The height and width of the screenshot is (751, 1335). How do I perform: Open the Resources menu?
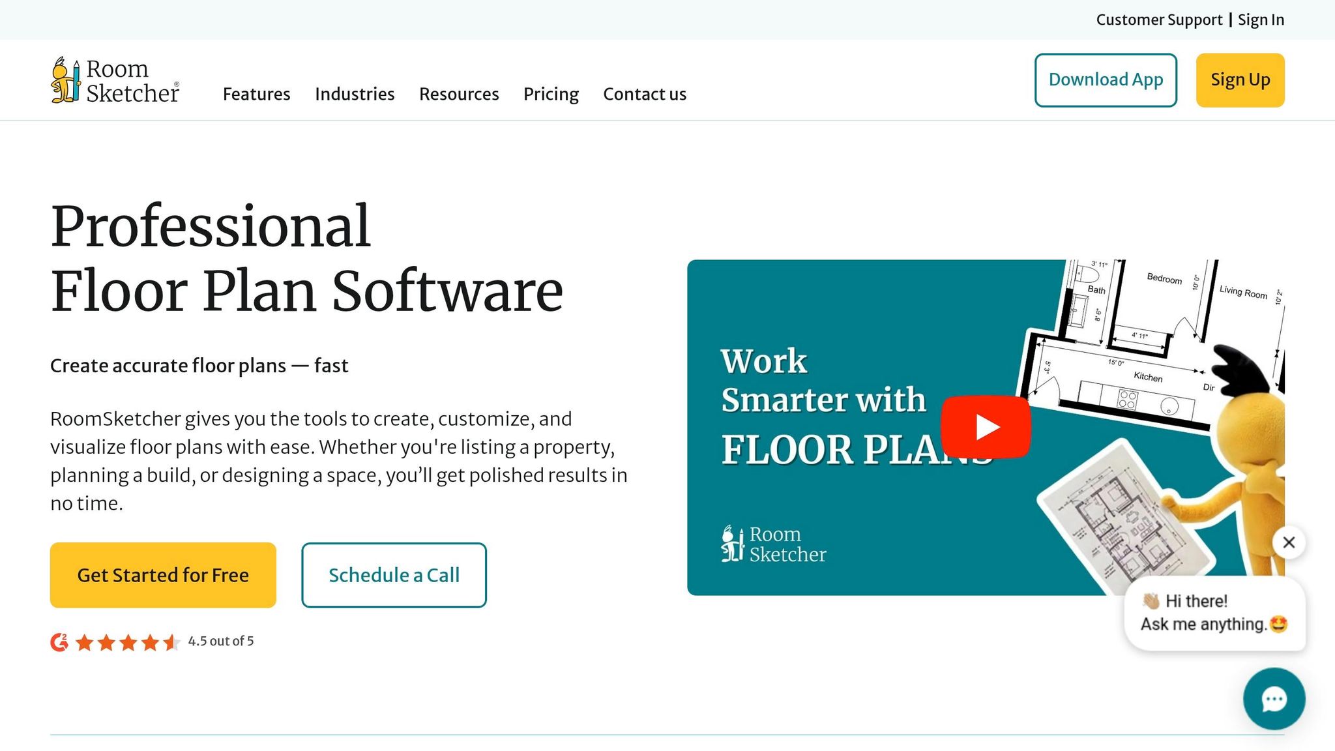459,94
